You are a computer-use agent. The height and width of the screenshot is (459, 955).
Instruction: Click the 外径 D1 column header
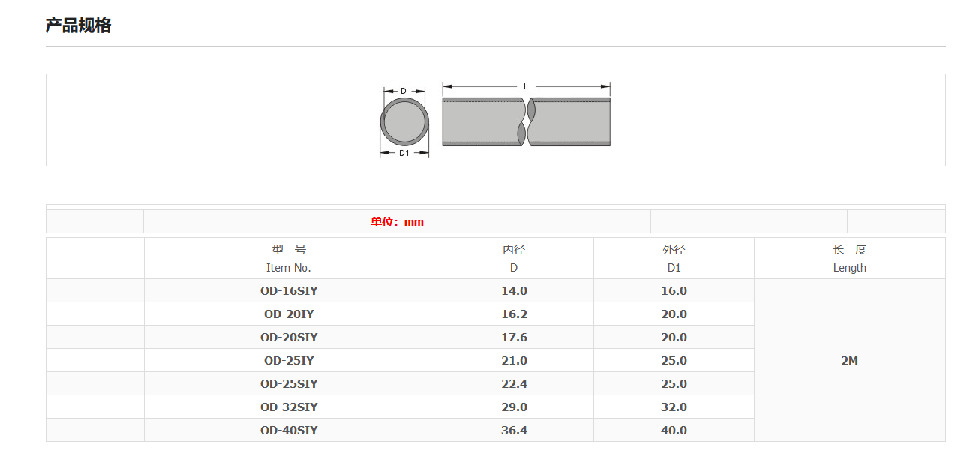tap(674, 258)
